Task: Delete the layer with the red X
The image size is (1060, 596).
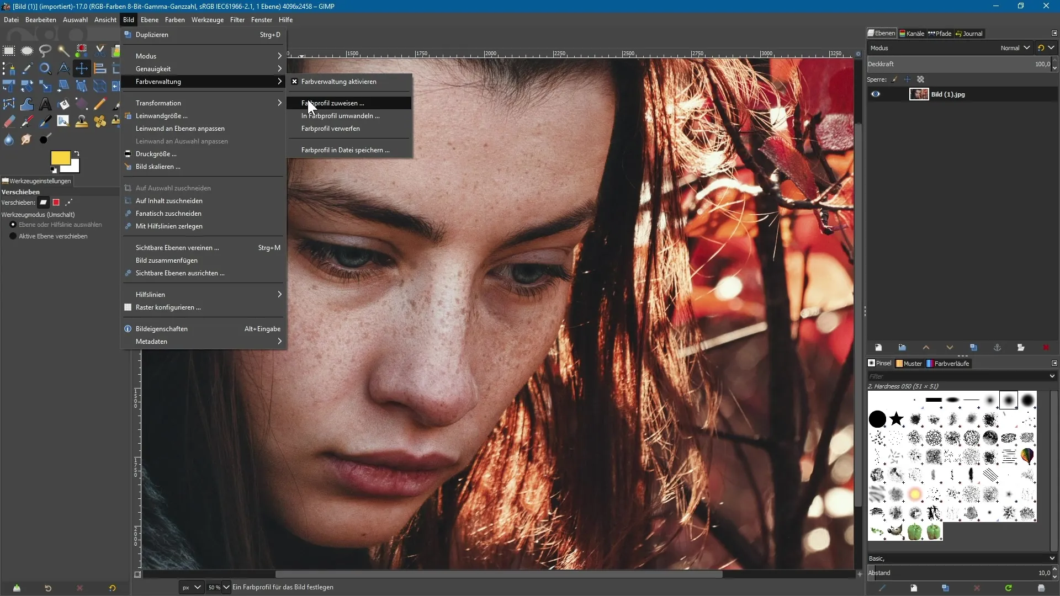Action: point(1046,348)
